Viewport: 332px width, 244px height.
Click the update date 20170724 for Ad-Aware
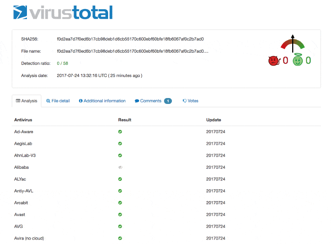click(x=215, y=132)
